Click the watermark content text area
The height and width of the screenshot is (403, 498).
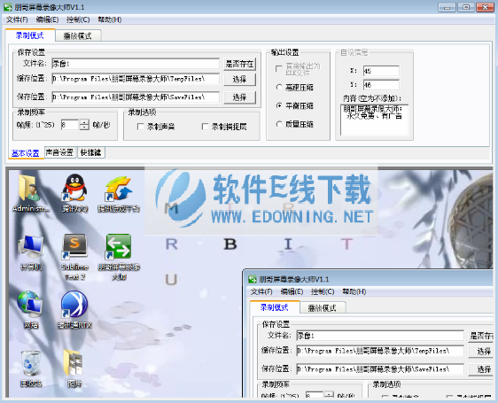(x=374, y=120)
